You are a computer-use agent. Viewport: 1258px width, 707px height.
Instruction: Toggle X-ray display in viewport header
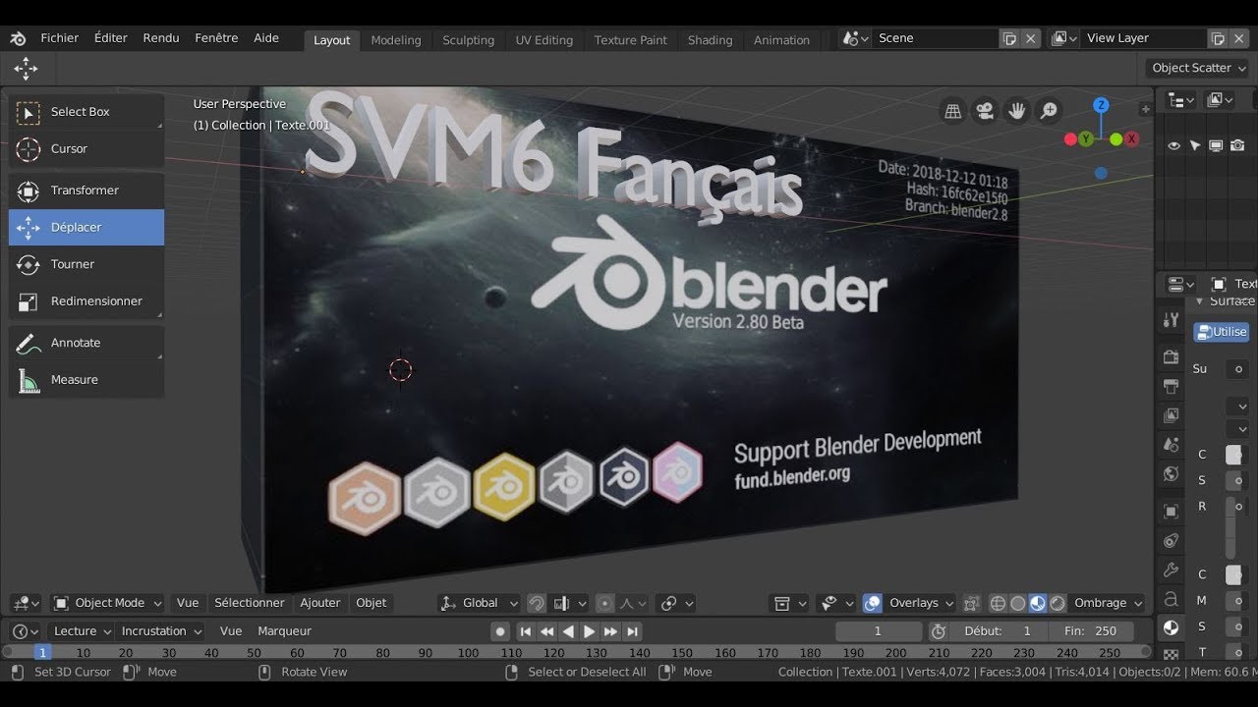coord(971,603)
